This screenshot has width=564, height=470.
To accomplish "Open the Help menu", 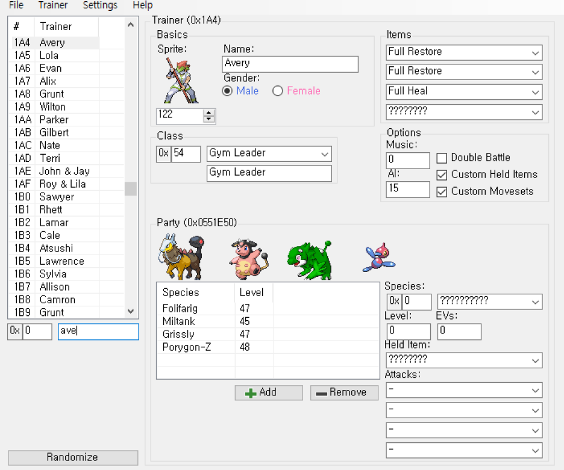I will point(142,5).
